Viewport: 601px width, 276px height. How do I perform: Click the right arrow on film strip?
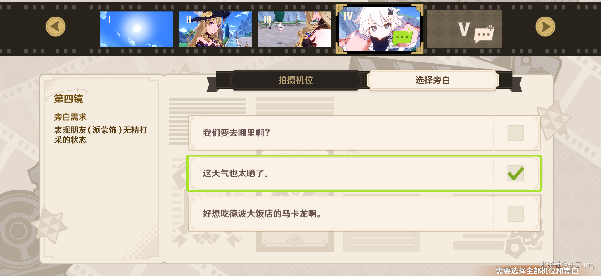point(545,27)
